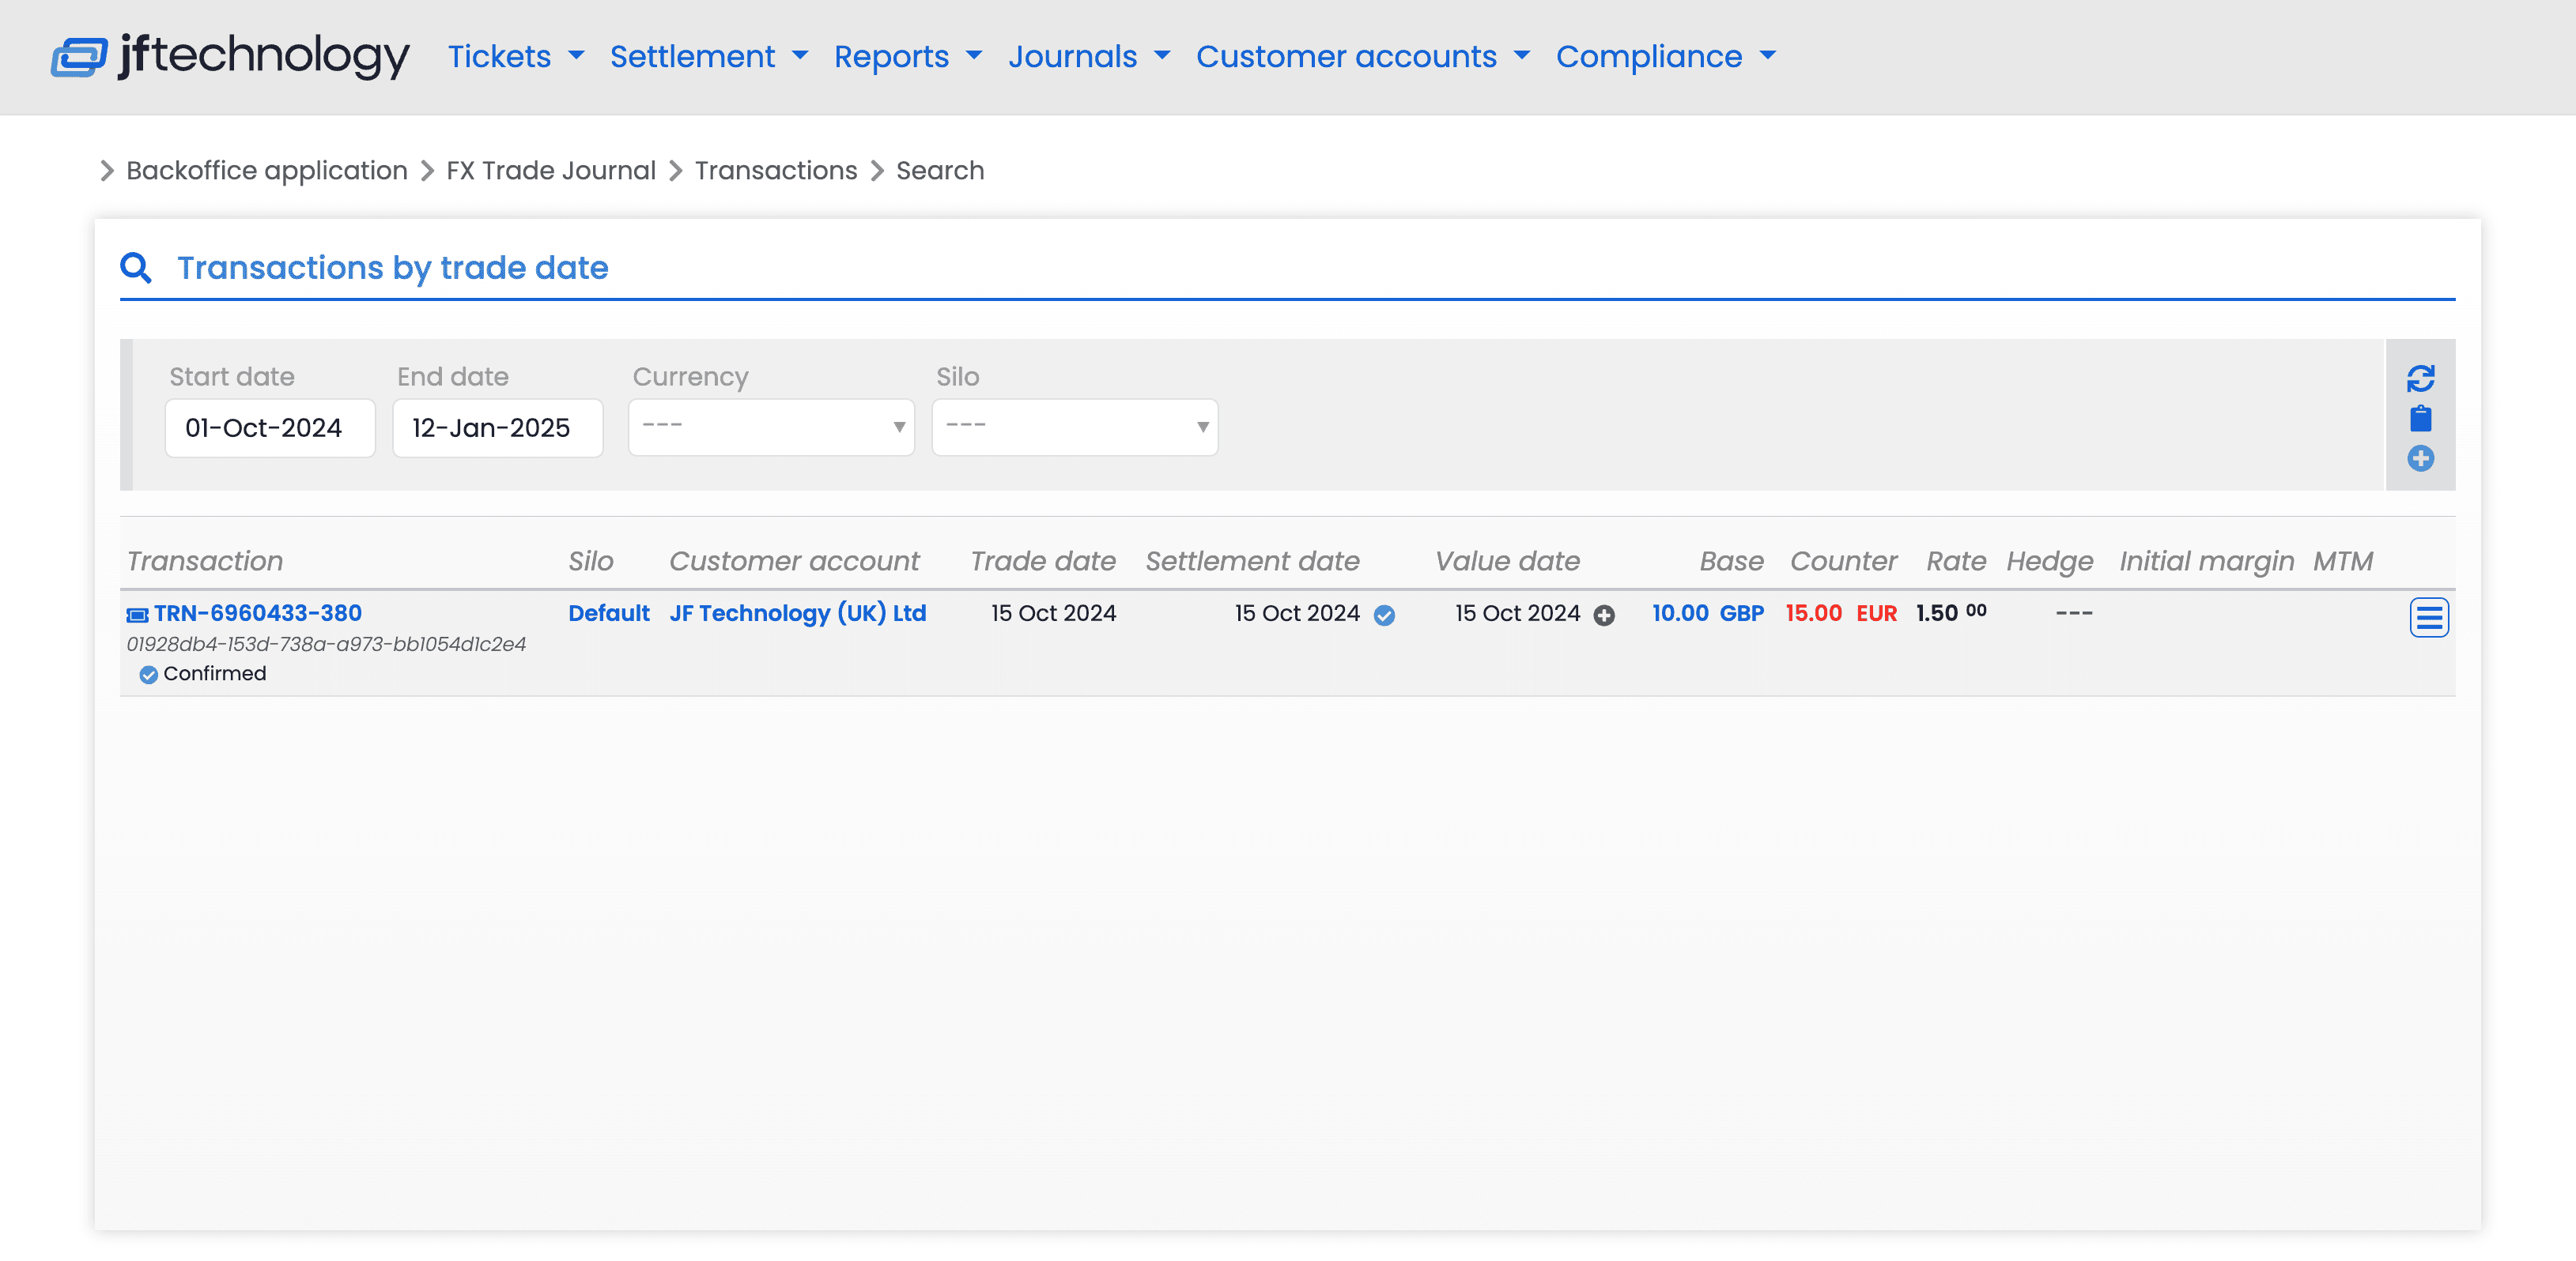Click the Confirmed status label
The image size is (2576, 1261).
point(215,673)
